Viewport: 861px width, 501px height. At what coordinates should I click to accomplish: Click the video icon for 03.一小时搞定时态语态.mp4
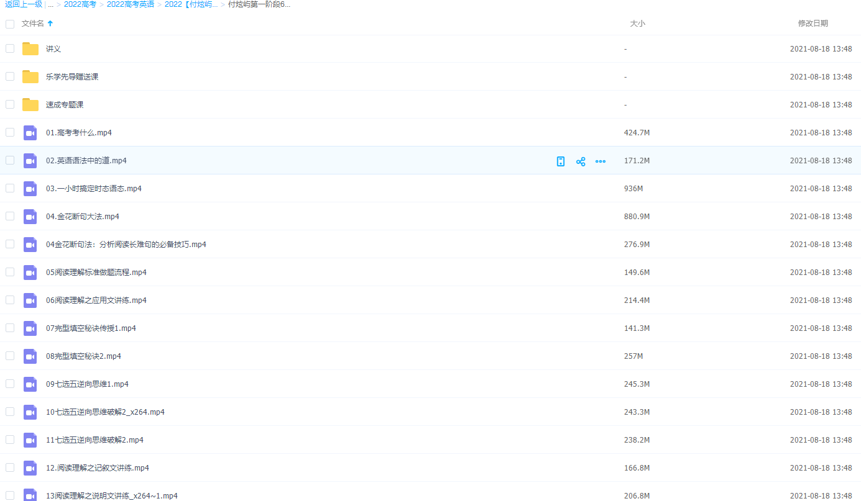[30, 189]
